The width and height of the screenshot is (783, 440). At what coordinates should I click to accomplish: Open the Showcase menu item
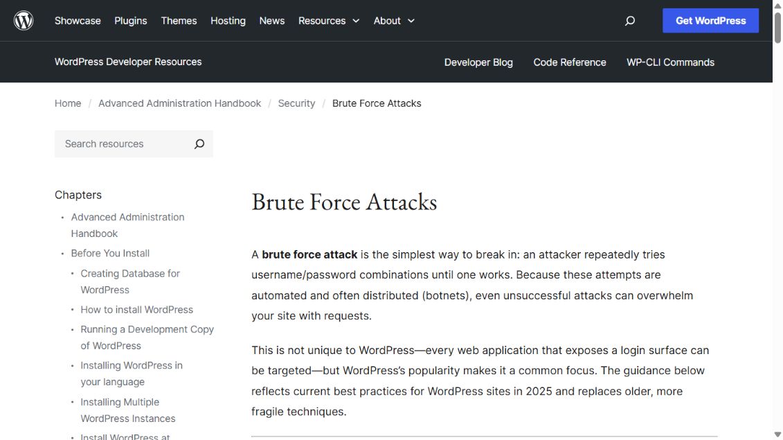pos(78,21)
